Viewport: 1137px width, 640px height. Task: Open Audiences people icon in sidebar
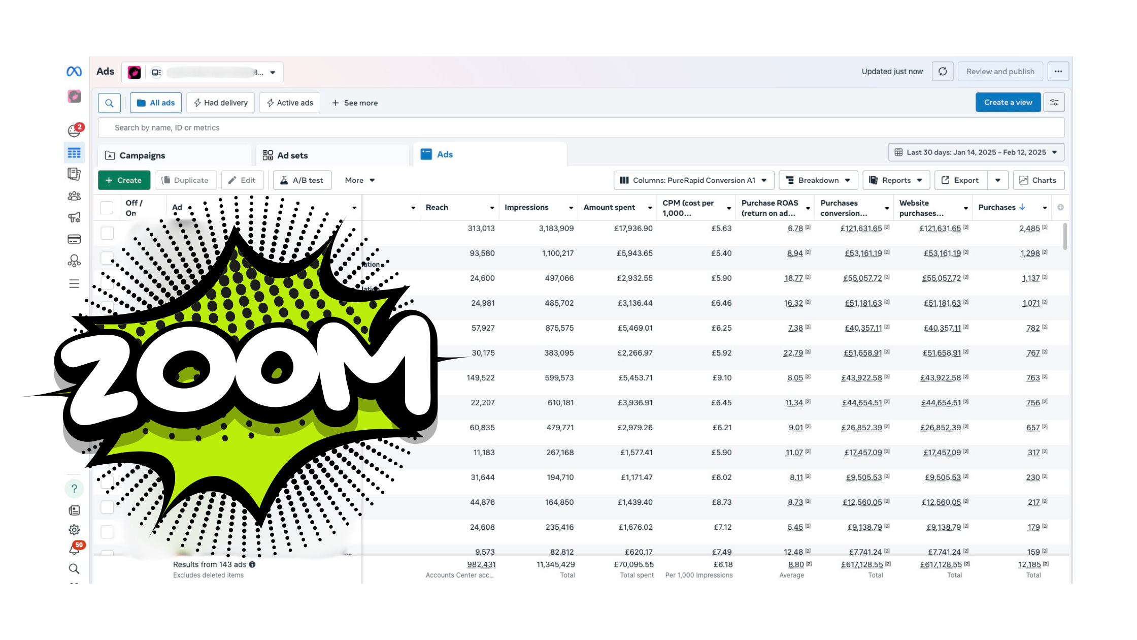pyautogui.click(x=74, y=196)
